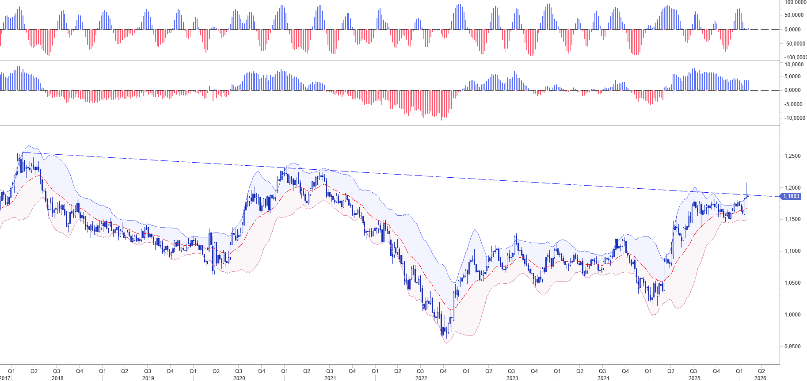Click the latest candle's tall upper wick

746,188
